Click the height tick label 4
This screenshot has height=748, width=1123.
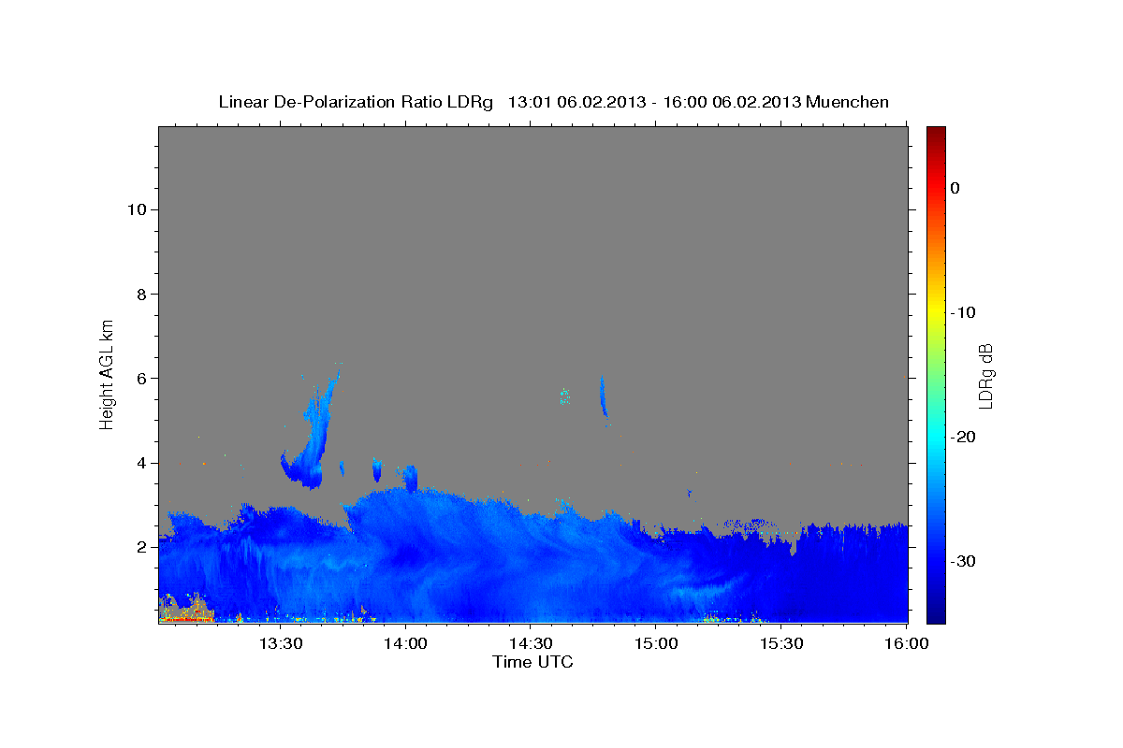point(141,462)
